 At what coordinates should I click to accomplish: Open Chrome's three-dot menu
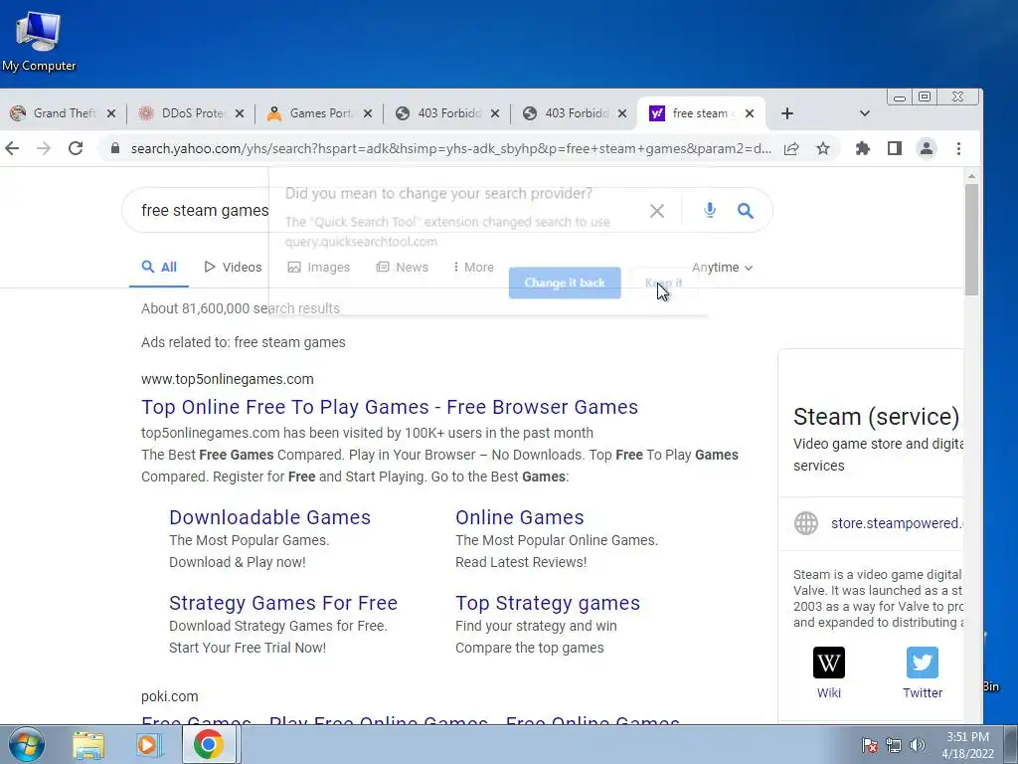[x=958, y=149]
